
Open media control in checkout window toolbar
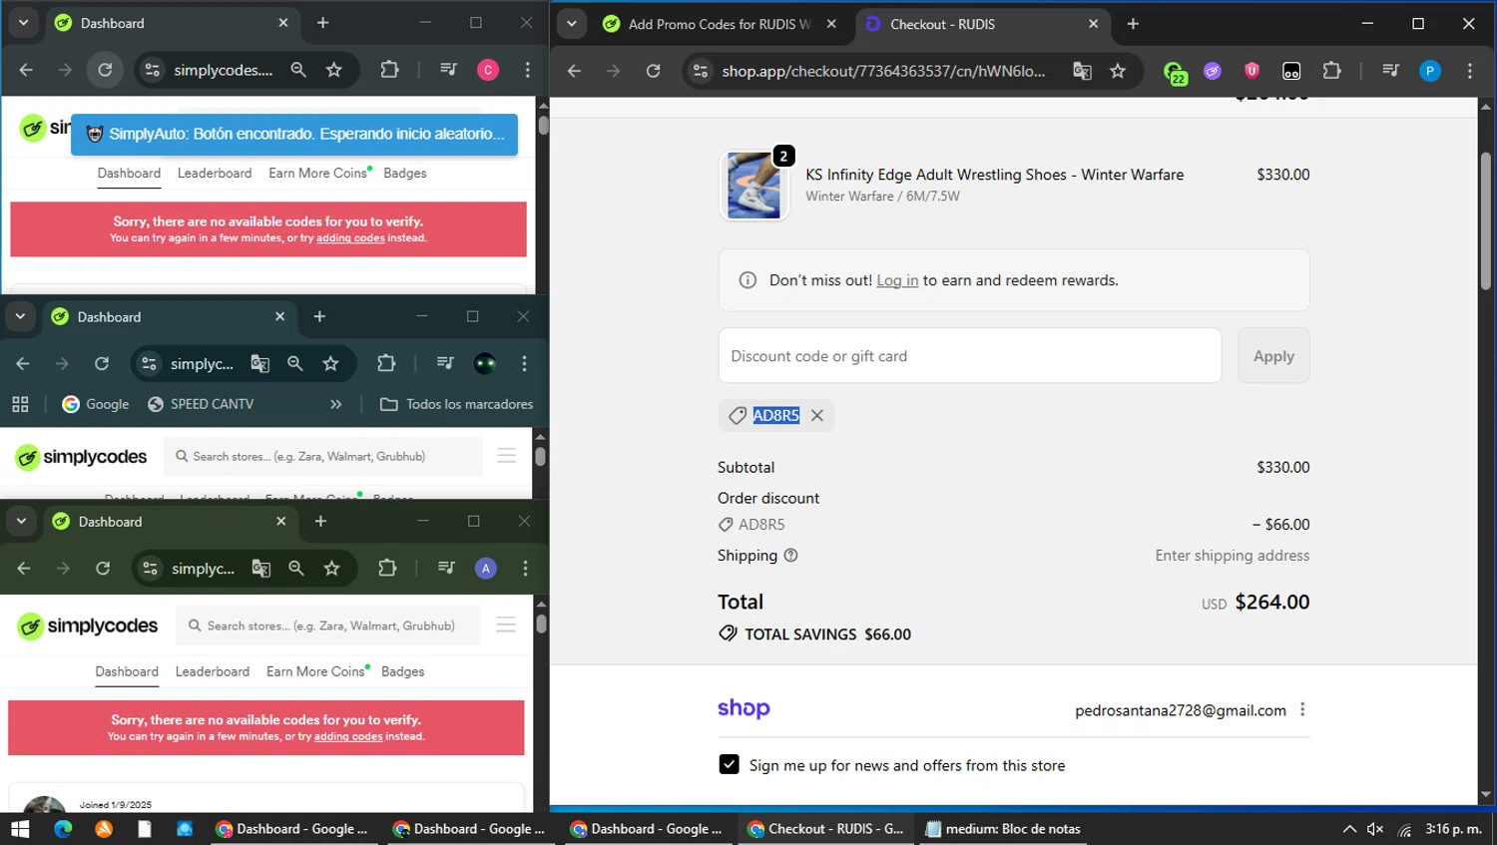(1390, 71)
